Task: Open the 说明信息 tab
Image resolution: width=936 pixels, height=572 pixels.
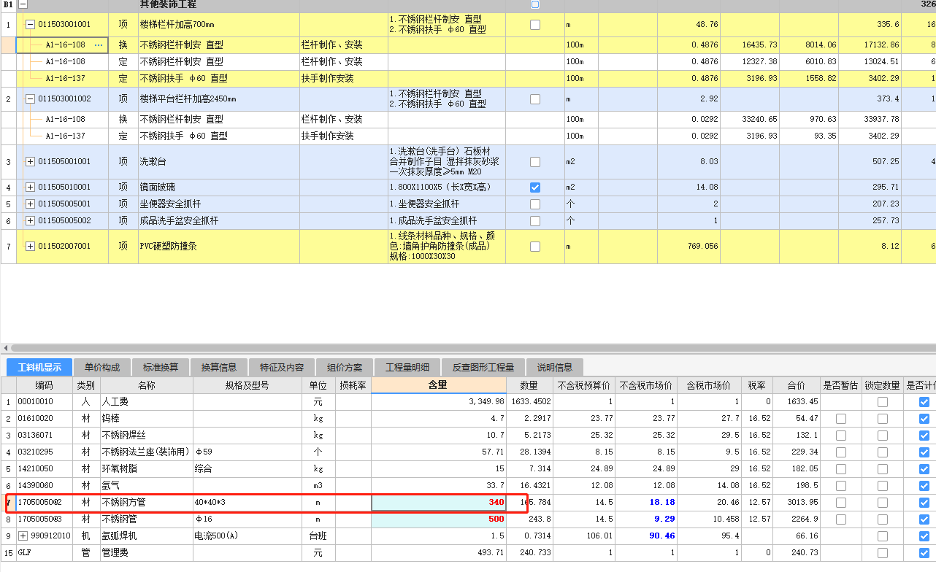Action: point(555,367)
